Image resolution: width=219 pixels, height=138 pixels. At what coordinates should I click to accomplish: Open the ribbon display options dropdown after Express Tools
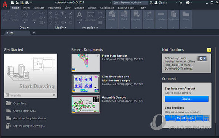(143, 7)
